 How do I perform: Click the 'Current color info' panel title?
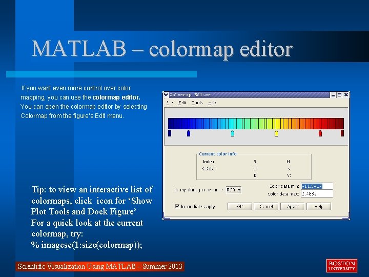coord(218,154)
